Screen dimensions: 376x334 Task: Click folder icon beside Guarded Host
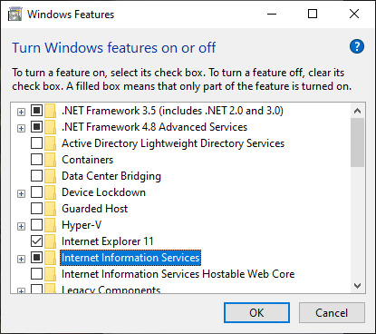tap(50, 209)
